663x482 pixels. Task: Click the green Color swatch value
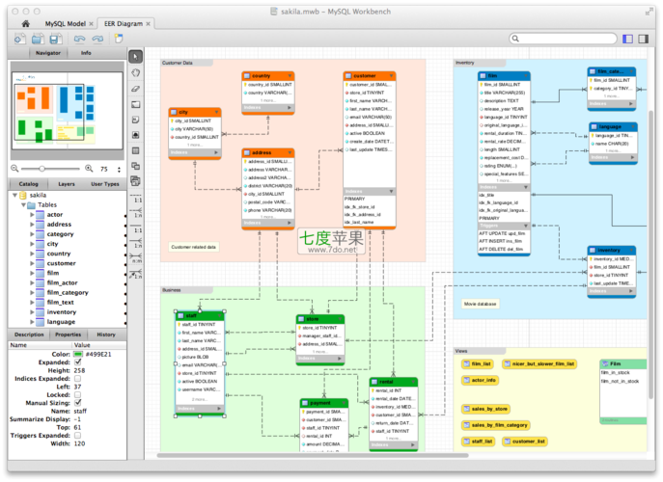[x=78, y=354]
